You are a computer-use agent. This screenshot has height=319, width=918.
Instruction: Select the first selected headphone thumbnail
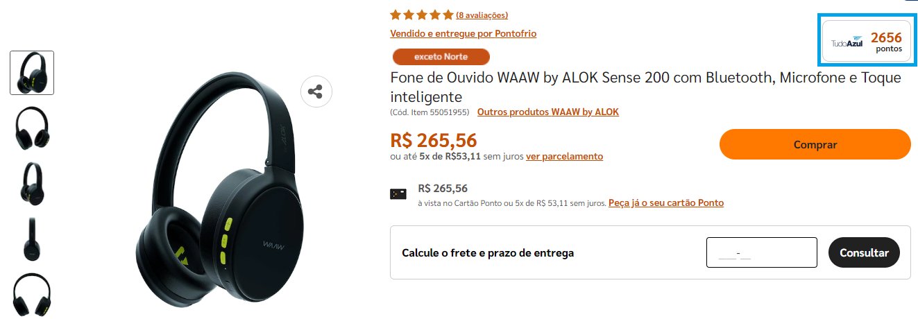pos(32,73)
